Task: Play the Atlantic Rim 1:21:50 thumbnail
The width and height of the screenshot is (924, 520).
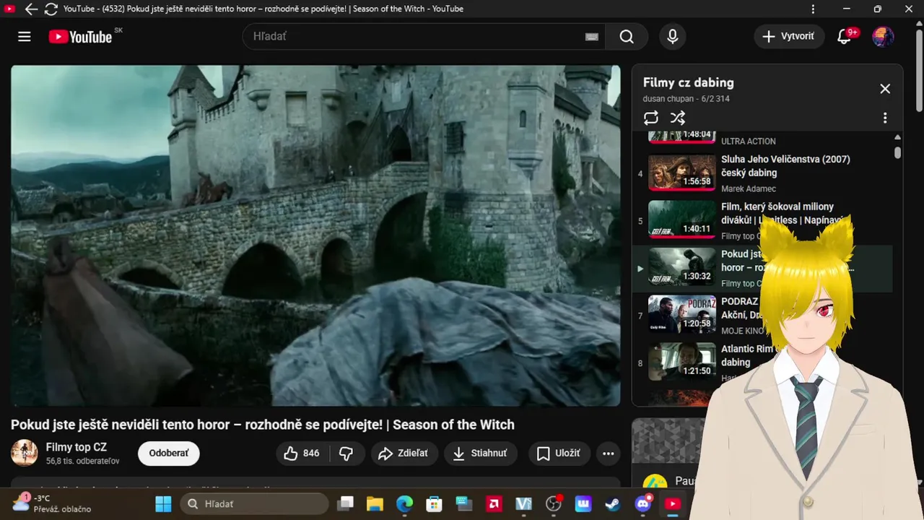Action: click(681, 363)
